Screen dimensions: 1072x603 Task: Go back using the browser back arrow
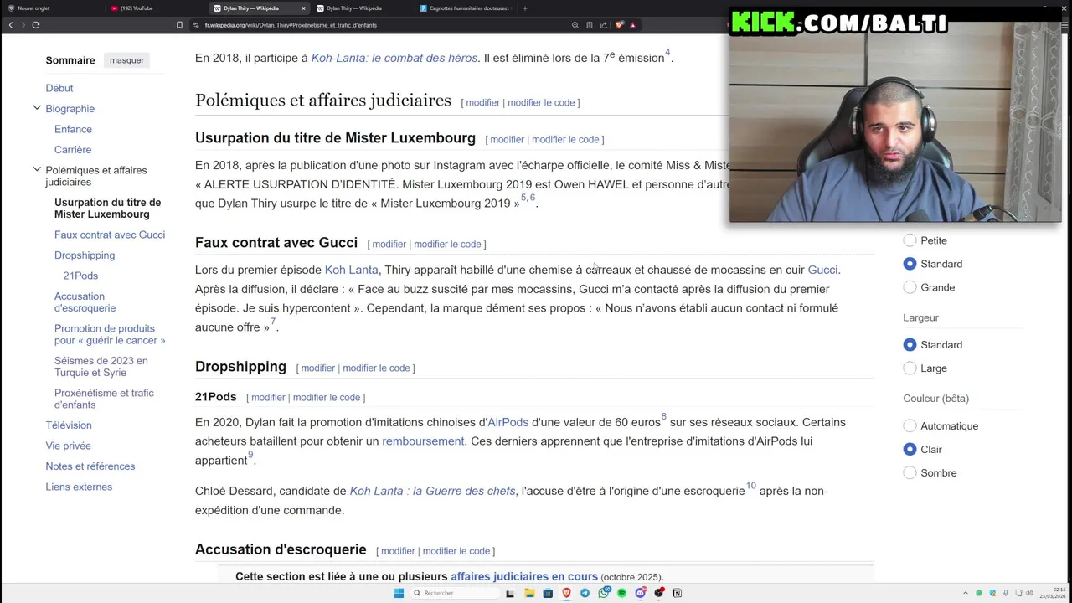coord(11,25)
